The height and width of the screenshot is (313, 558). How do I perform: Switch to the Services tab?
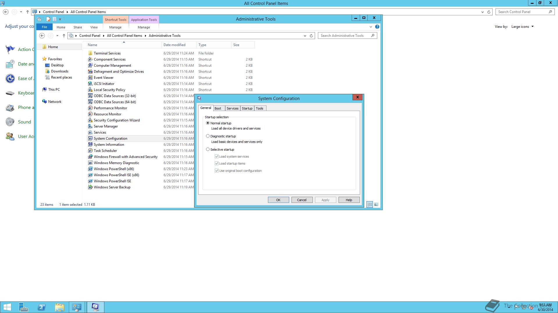click(233, 108)
